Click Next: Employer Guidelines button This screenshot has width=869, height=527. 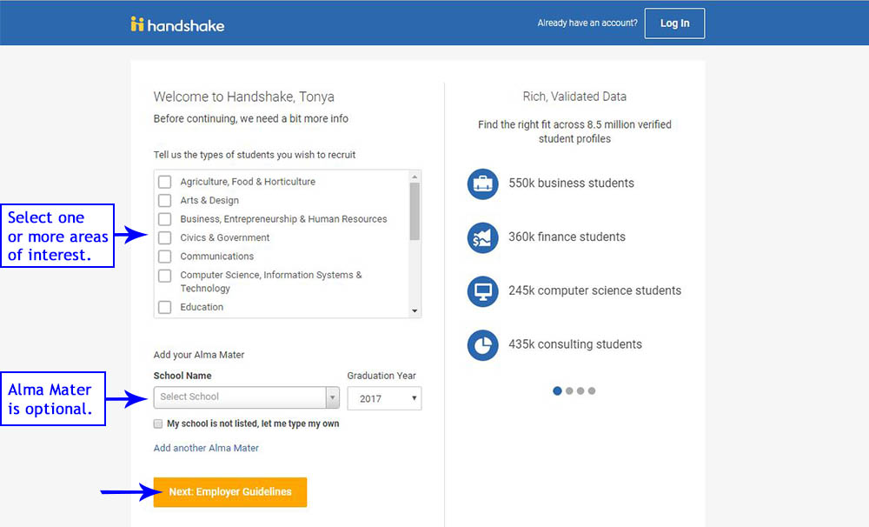[230, 492]
